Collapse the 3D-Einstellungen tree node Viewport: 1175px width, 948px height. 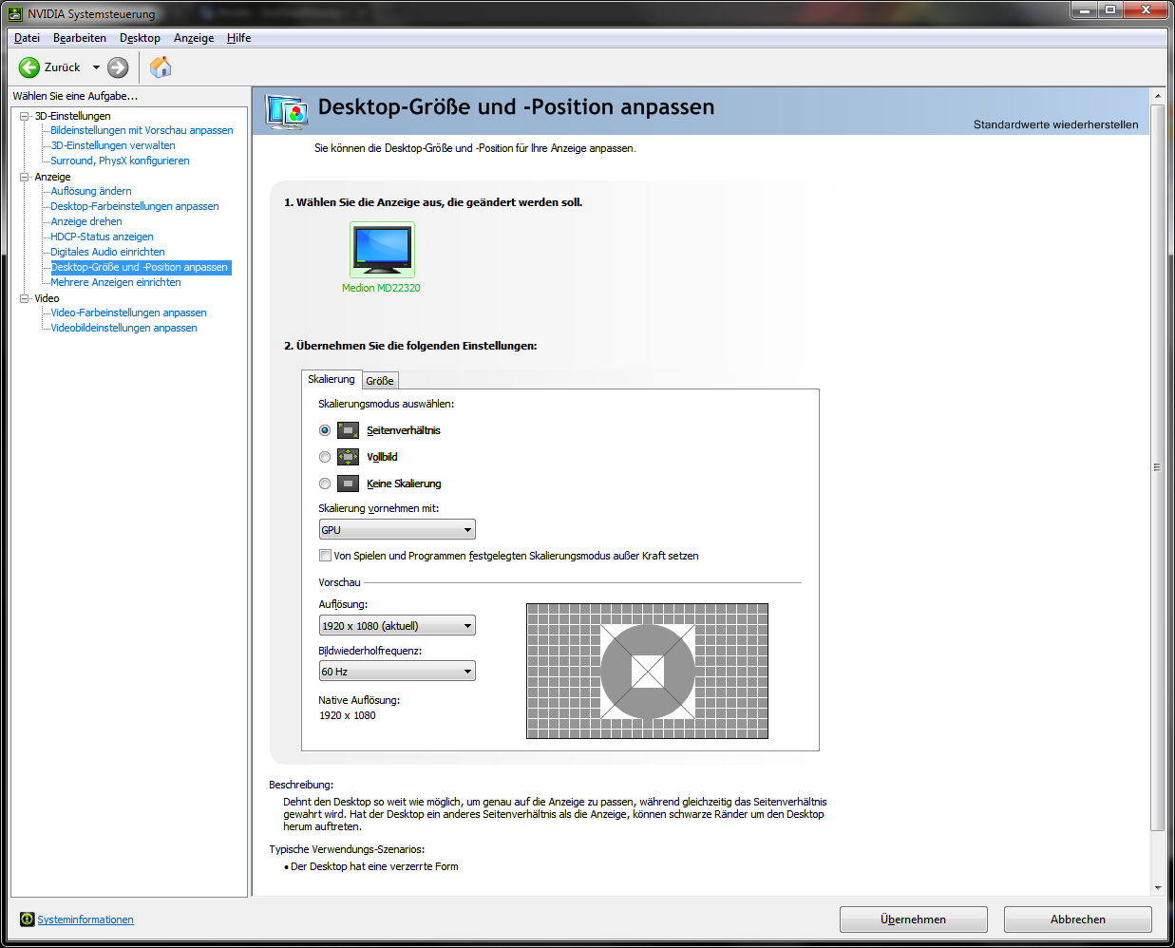click(25, 116)
